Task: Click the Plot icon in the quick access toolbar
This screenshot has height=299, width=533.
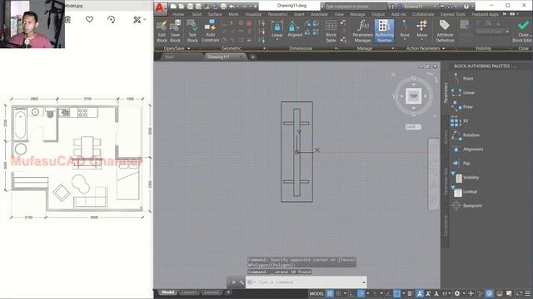Action: [x=223, y=6]
